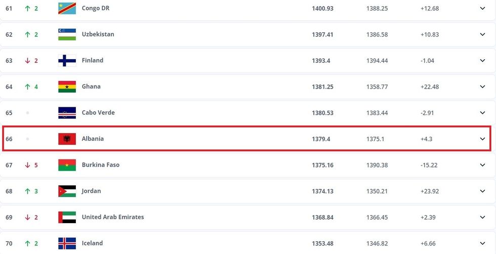Click the Jordan flag icon
Screen dimensions: 496x254
(x=67, y=191)
